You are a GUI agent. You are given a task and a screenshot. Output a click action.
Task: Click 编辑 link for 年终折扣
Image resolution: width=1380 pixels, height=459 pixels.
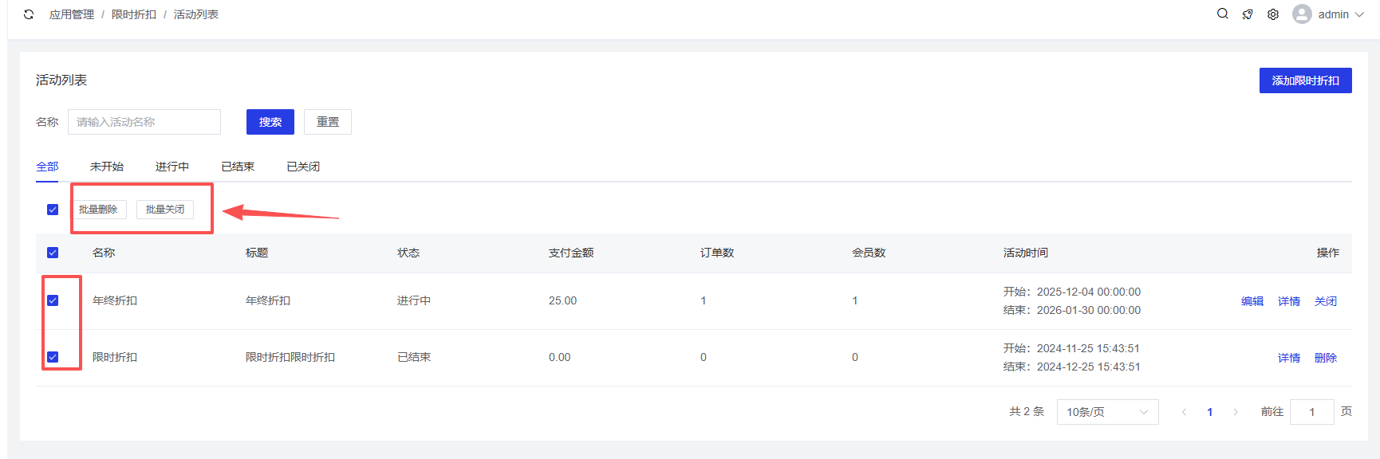pos(1252,301)
